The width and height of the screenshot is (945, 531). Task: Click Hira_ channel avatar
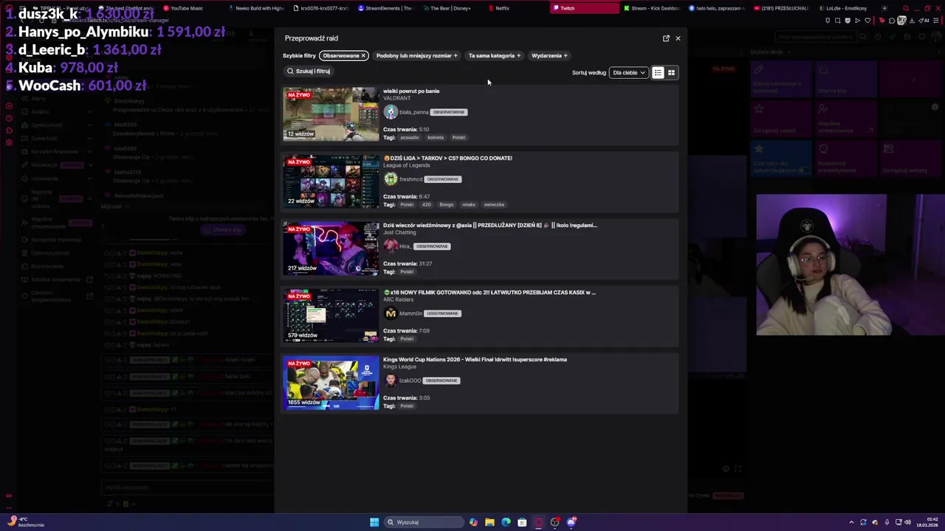pos(391,246)
